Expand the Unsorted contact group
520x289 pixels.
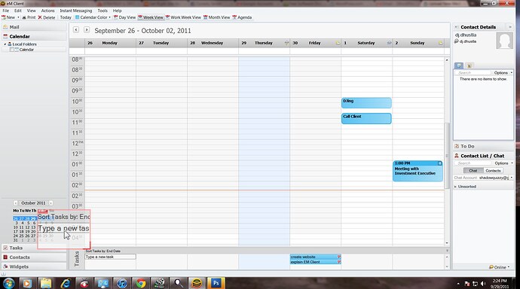tap(456, 187)
